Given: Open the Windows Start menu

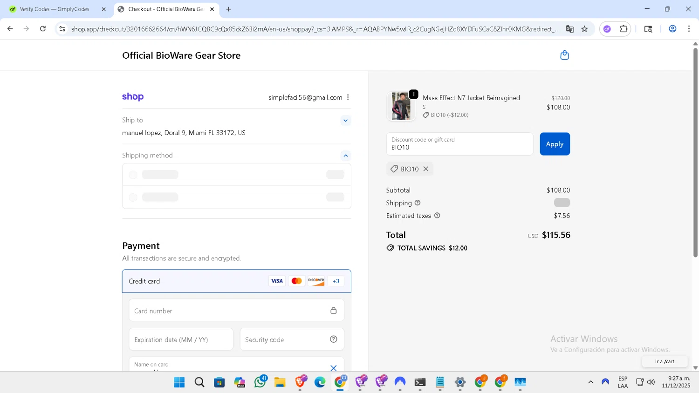Looking at the screenshot, I should (x=179, y=382).
